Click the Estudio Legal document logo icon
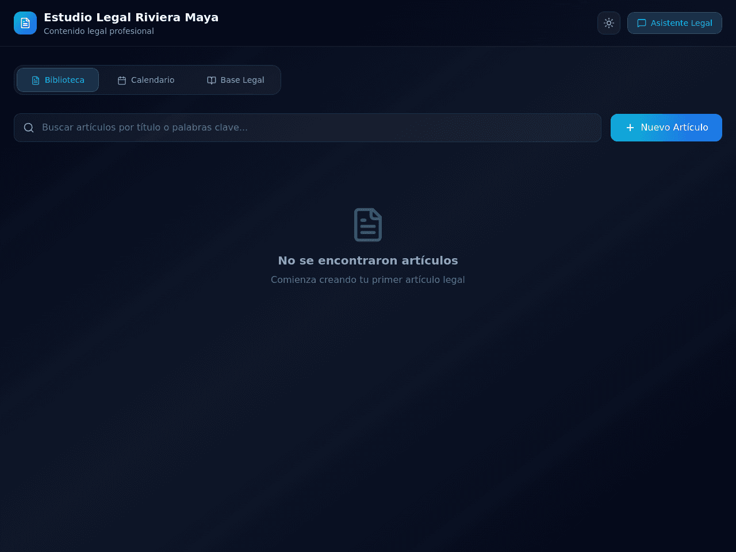This screenshot has height=552, width=736. 25,23
